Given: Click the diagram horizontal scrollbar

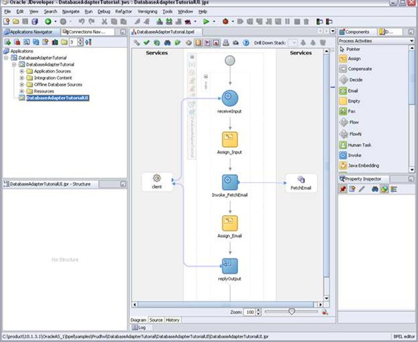Looking at the screenshot, I should point(225,304).
